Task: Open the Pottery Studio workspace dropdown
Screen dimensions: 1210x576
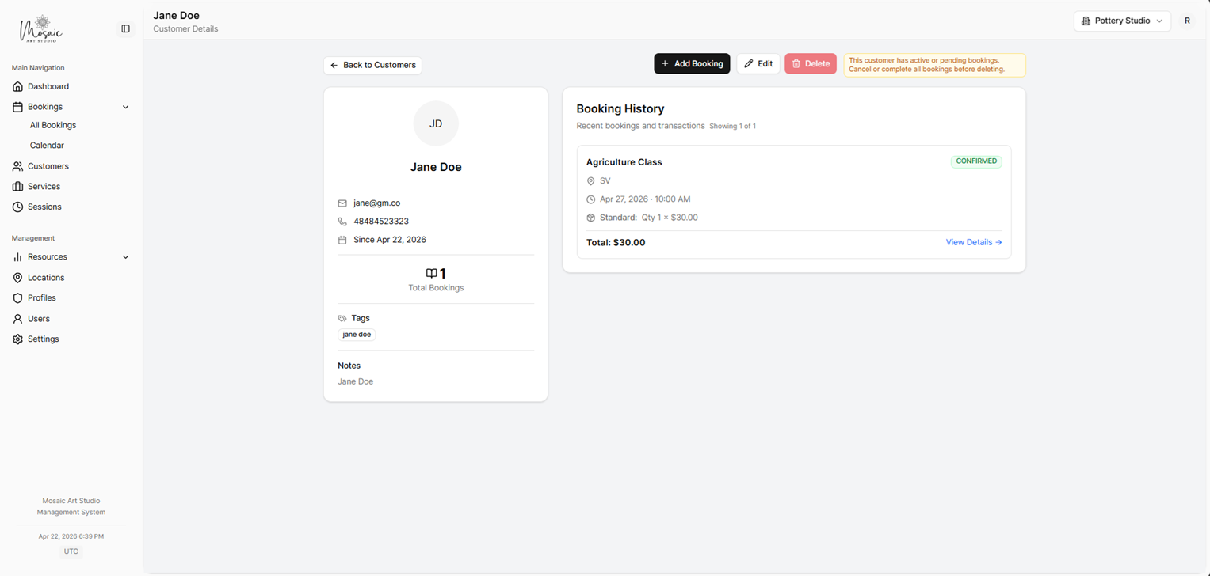Action: click(x=1122, y=21)
